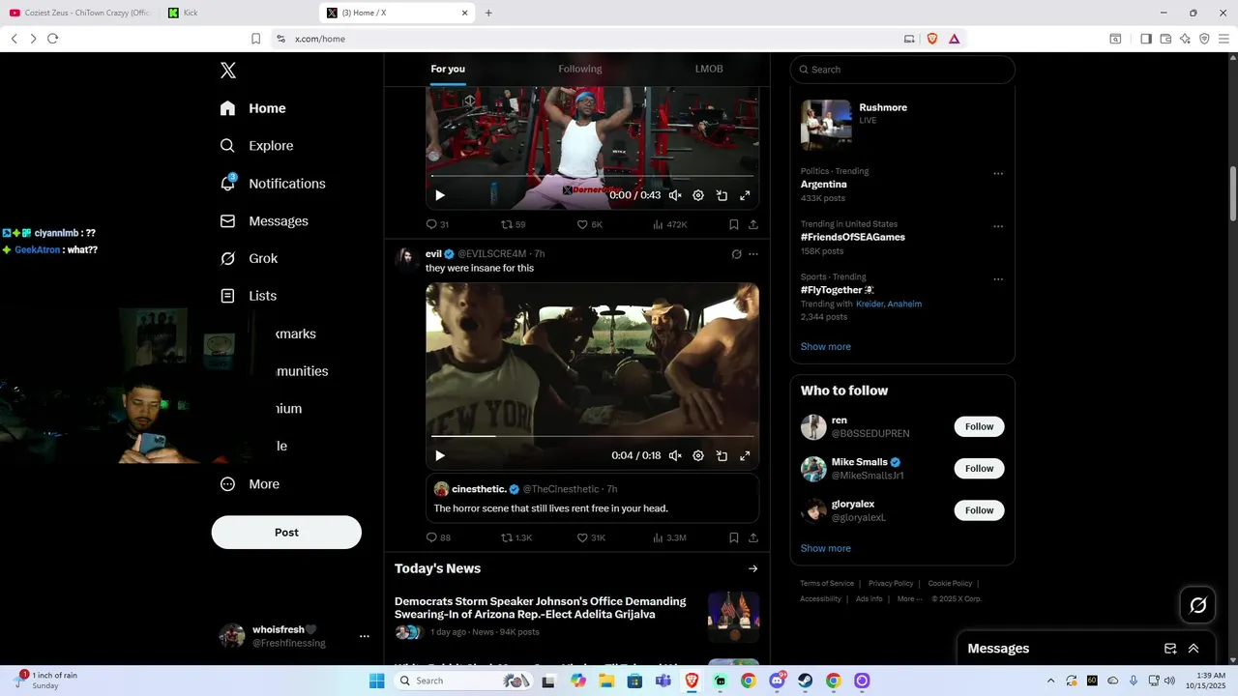Open the Home page in sidebar
Image resolution: width=1238 pixels, height=696 pixels.
click(252, 108)
